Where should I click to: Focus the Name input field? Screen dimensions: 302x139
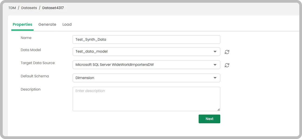146,39
